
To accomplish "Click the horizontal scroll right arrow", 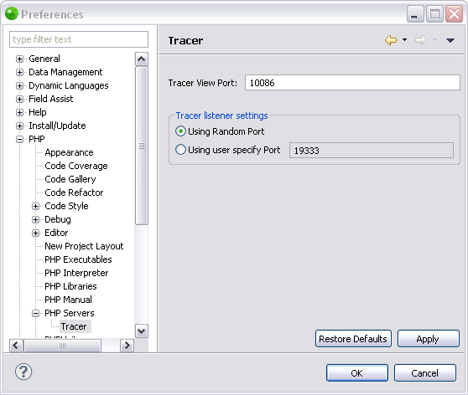I will 127,346.
